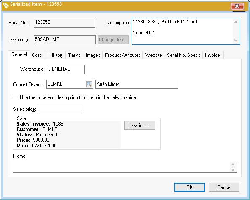Click the Current Owner lookup magnifier icon
250x200 pixels.
(x=89, y=84)
